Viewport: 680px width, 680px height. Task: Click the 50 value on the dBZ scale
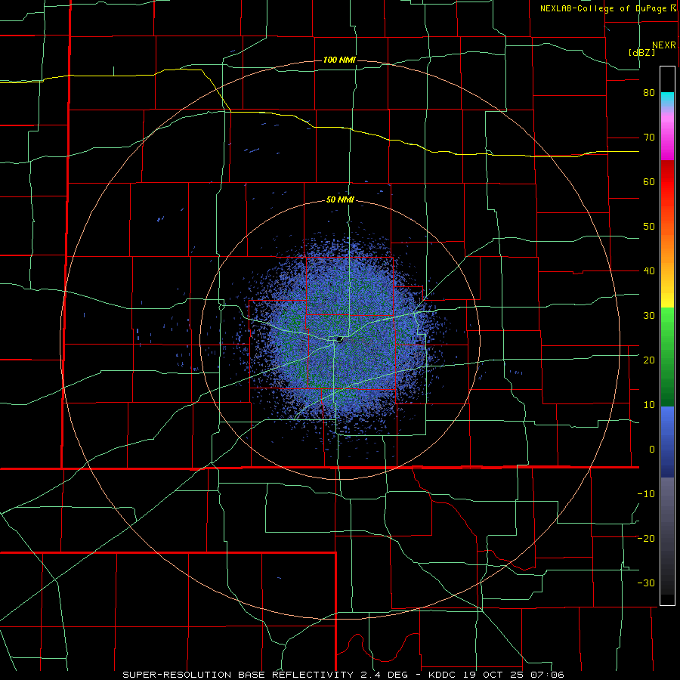(x=649, y=227)
